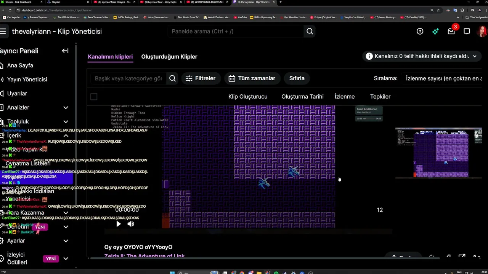This screenshot has height=274, width=488.
Task: Switch to Kanalımın klipleri tab
Action: [110, 57]
